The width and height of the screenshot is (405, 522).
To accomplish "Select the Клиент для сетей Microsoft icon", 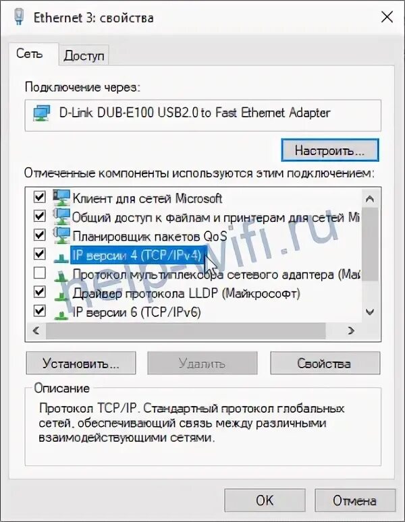I will pos(61,198).
